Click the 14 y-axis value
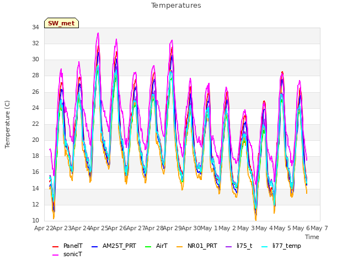 (35, 188)
